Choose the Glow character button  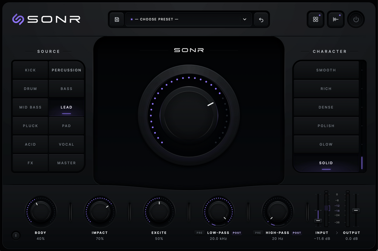click(x=326, y=145)
